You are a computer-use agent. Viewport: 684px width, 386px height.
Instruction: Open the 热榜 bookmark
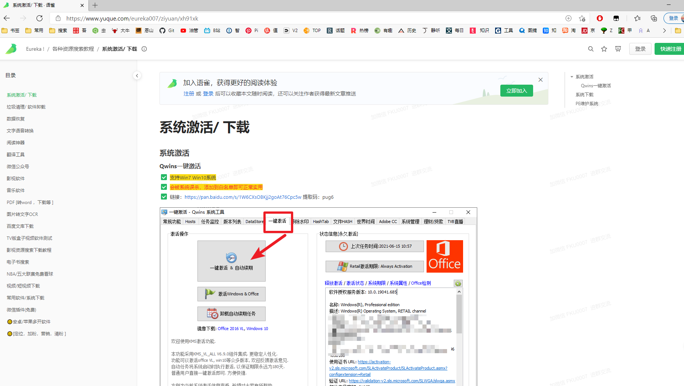(360, 31)
